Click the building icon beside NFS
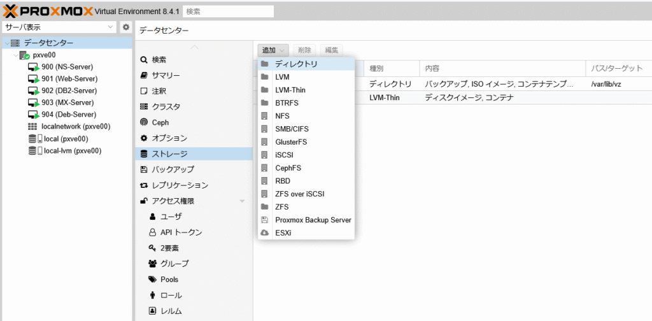652x321 pixels. [264, 116]
